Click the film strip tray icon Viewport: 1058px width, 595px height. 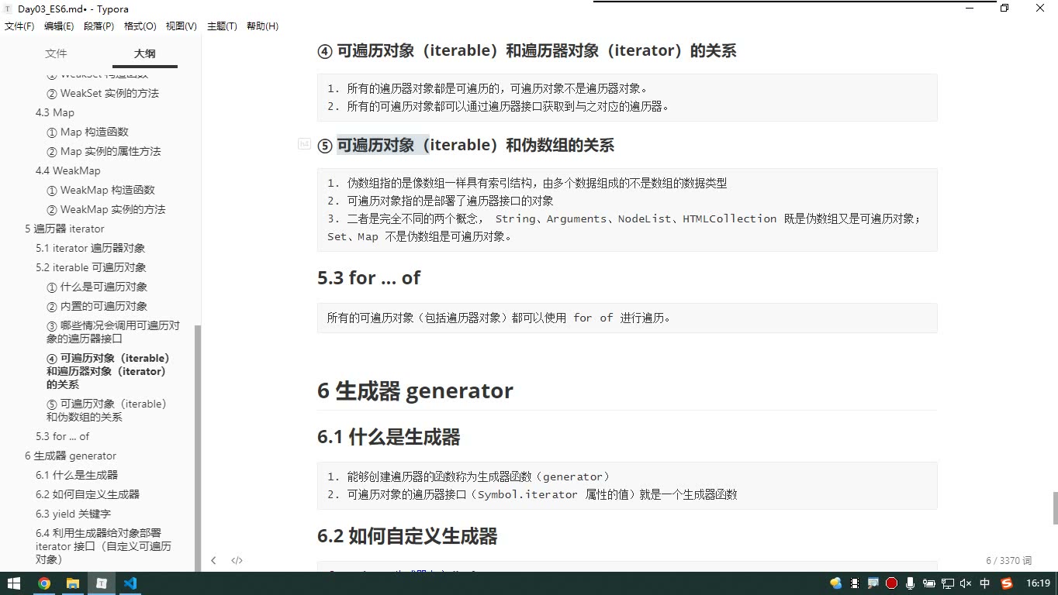[x=854, y=583]
